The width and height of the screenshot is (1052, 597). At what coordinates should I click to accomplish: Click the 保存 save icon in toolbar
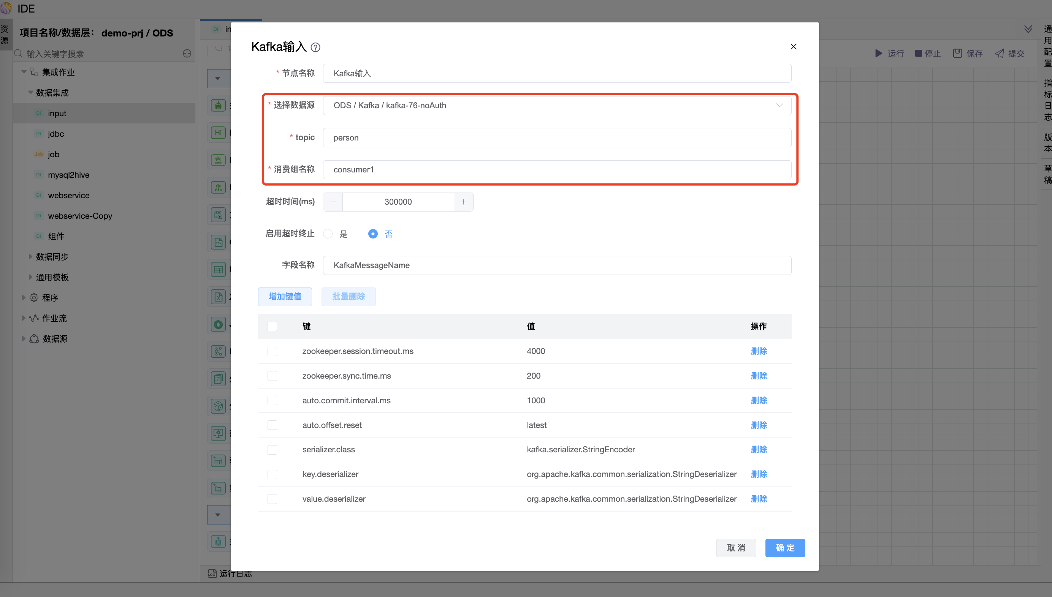(957, 53)
